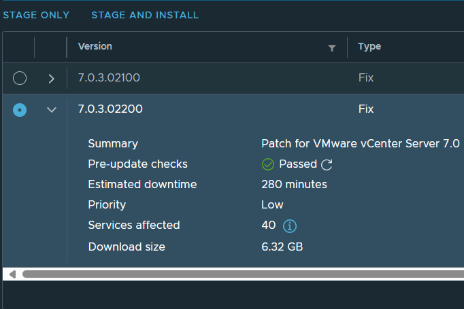This screenshot has height=309, width=464.
Task: Click the 7.0.3.02100 version row text
Action: 109,78
